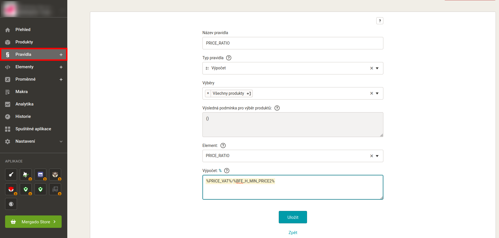Clear all selections in Výběry field
Screen dimensions: 499x238
[371, 93]
